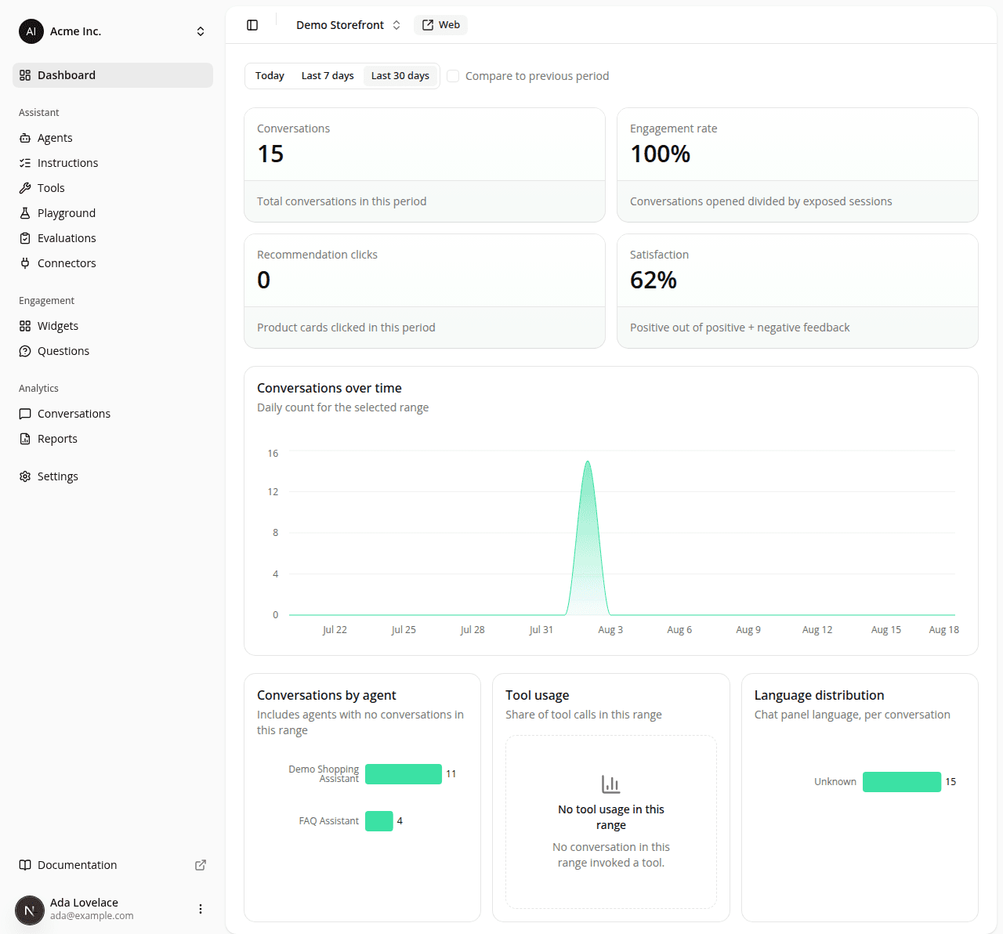Screen dimensions: 1003x934
Task: Click the Playground flask icon
Action: coord(25,213)
